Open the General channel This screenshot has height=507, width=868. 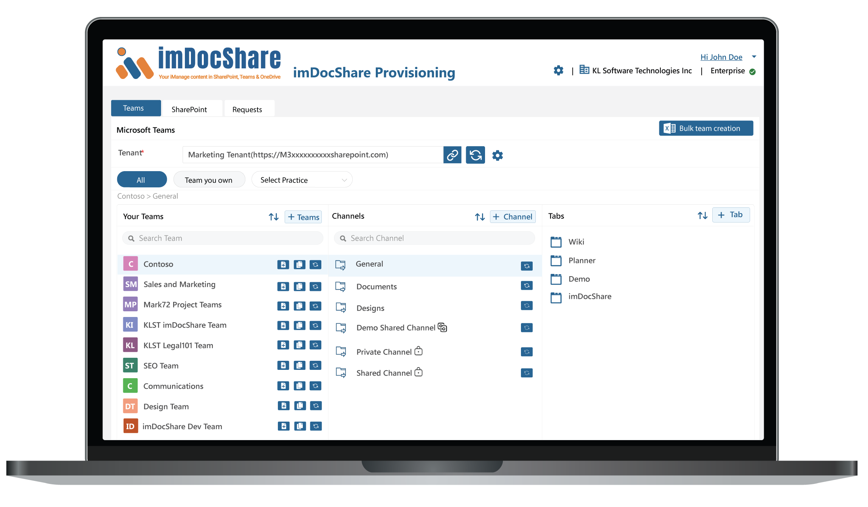435,265
